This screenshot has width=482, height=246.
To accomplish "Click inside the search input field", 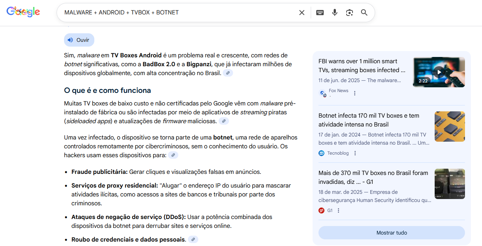I will click(178, 13).
